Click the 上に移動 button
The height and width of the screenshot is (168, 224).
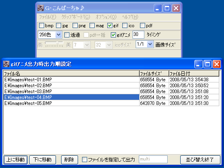[x=15, y=160]
